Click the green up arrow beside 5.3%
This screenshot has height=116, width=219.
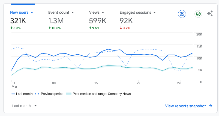(11, 28)
